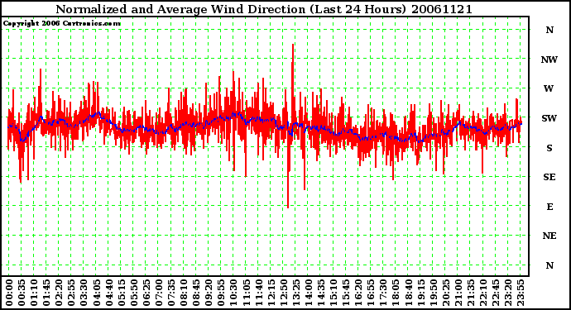The image size is (571, 310).
Task: Click the 06:25 time axis label
Action: coord(146,293)
